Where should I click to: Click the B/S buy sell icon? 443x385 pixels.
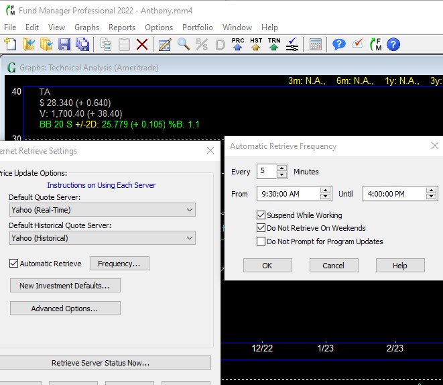click(202, 44)
